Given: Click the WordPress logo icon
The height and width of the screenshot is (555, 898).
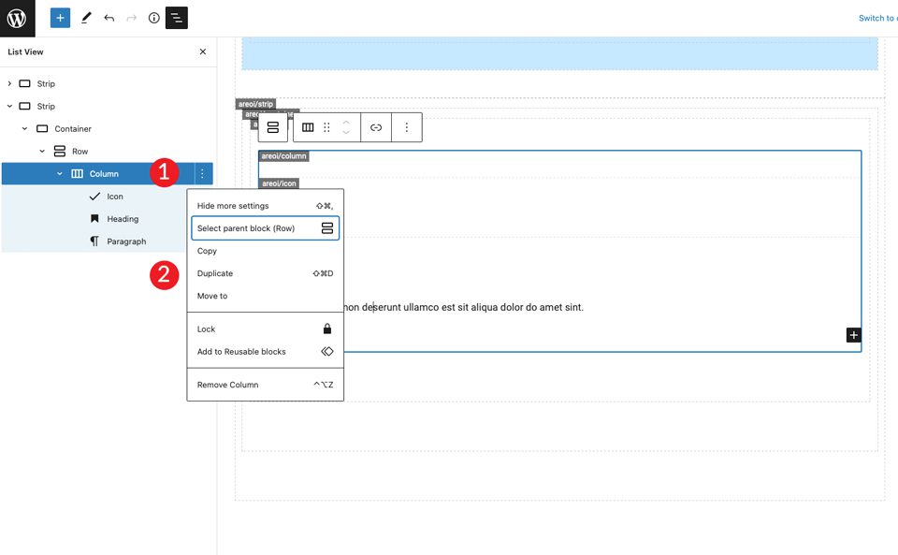Looking at the screenshot, I should [x=17, y=18].
